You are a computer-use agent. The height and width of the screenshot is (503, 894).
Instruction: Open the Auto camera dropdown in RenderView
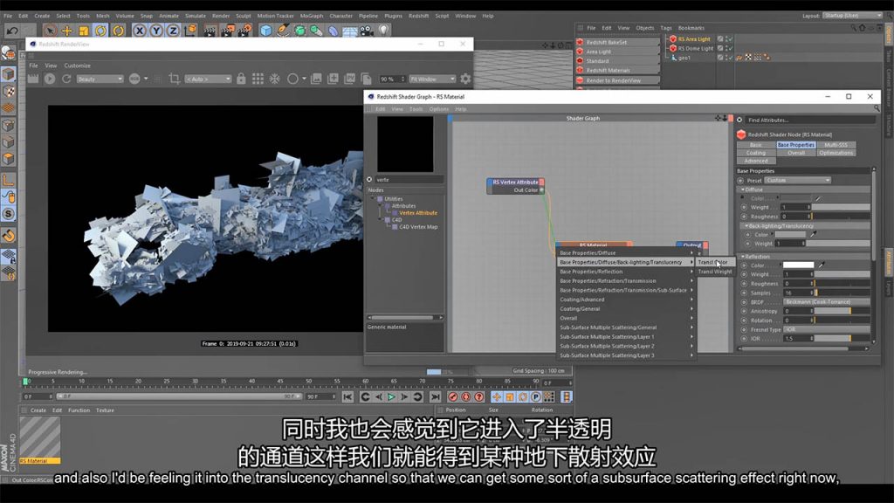tap(208, 79)
